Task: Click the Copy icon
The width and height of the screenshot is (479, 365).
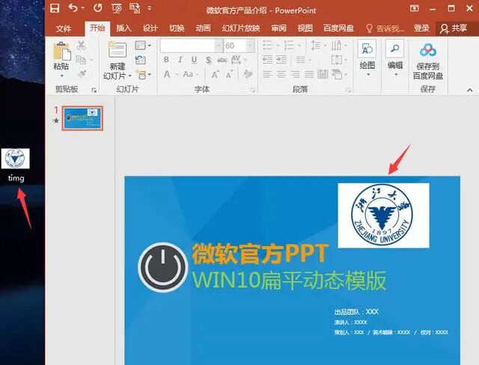Action: point(81,60)
